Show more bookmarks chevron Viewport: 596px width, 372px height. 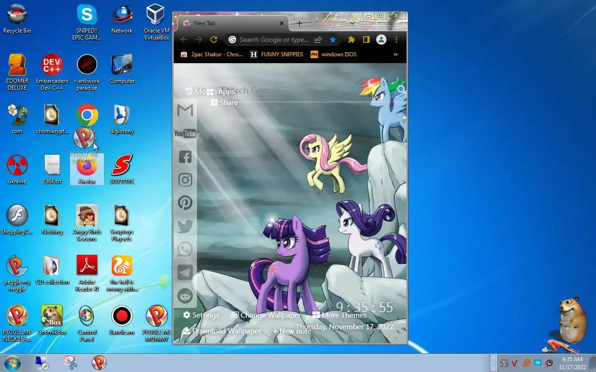tap(396, 54)
